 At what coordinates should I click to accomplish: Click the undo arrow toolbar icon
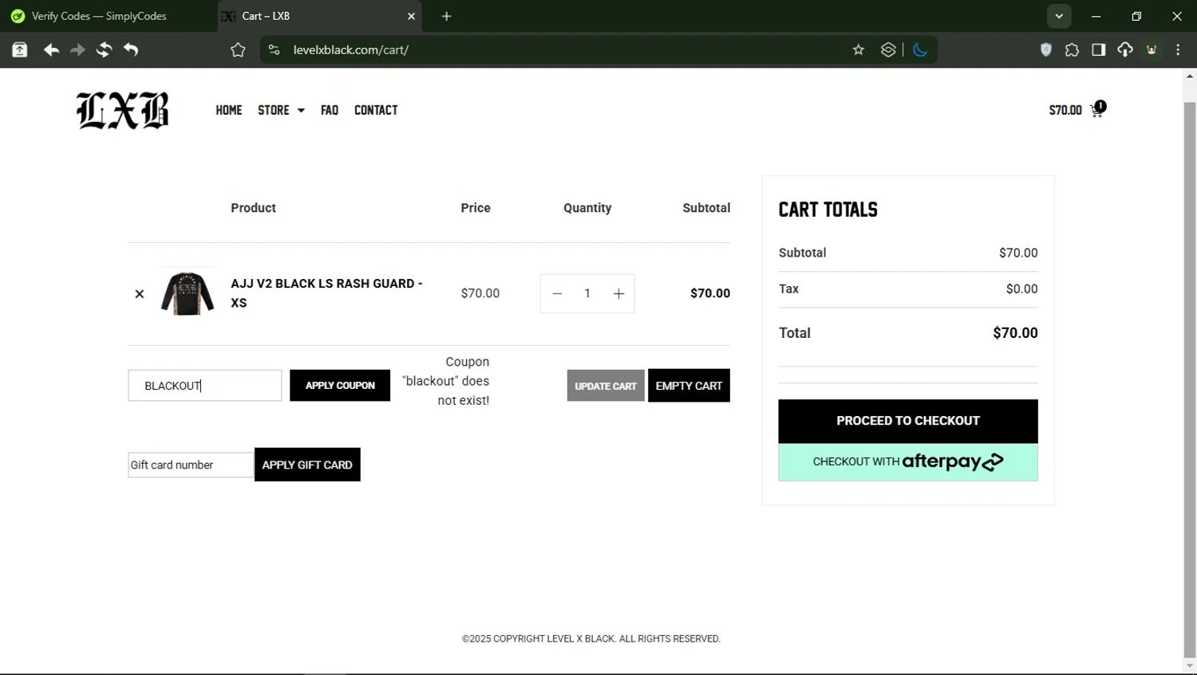(x=131, y=50)
